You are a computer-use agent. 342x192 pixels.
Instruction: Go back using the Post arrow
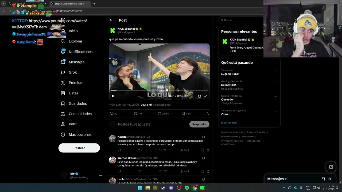[x=111, y=20]
